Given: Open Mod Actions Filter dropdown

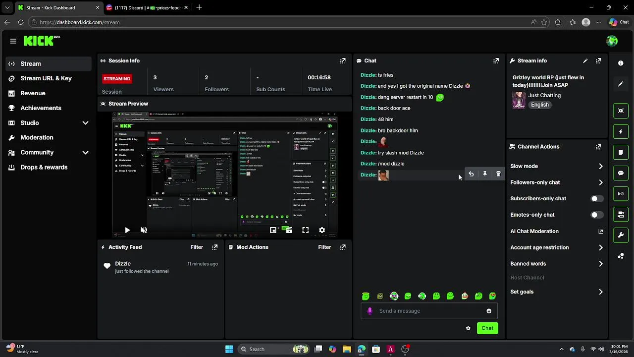Looking at the screenshot, I should (324, 247).
